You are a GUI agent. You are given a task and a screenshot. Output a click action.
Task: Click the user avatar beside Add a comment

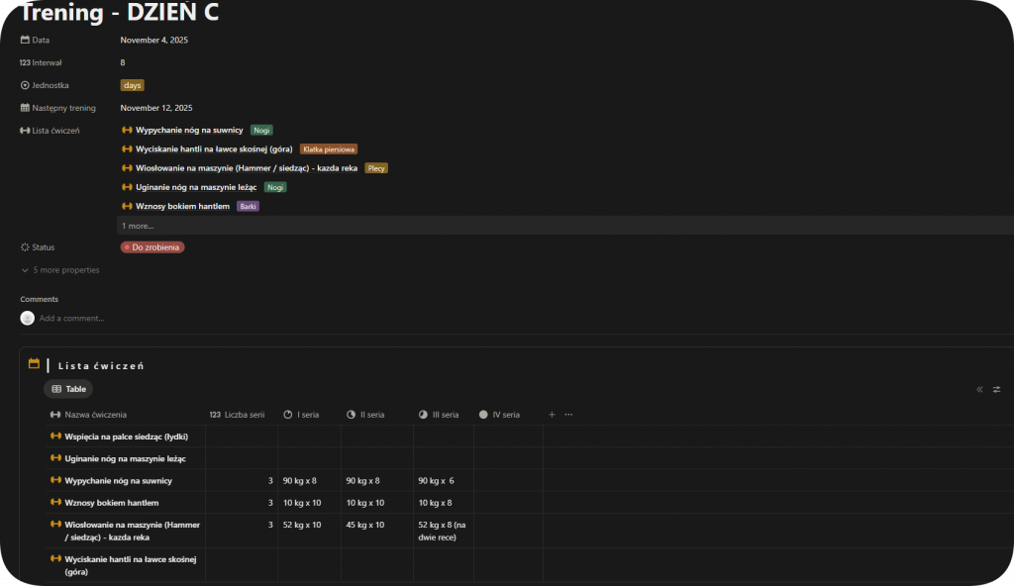click(28, 318)
